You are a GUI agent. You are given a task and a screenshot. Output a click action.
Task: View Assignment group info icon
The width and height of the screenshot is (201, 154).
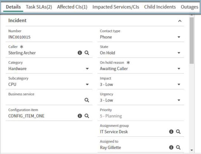coord(171,131)
